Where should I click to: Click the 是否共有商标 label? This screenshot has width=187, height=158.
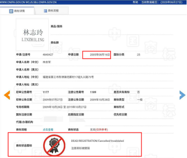coord(122,92)
